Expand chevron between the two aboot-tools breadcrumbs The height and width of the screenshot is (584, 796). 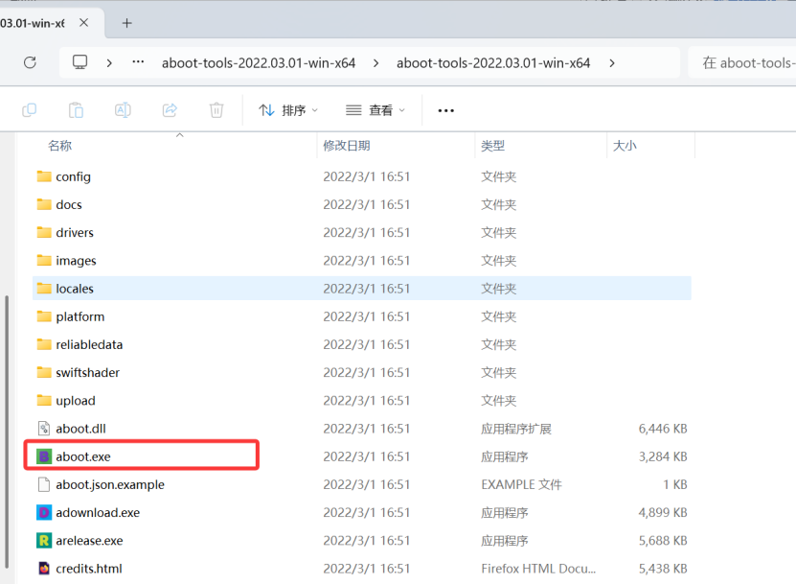point(375,63)
